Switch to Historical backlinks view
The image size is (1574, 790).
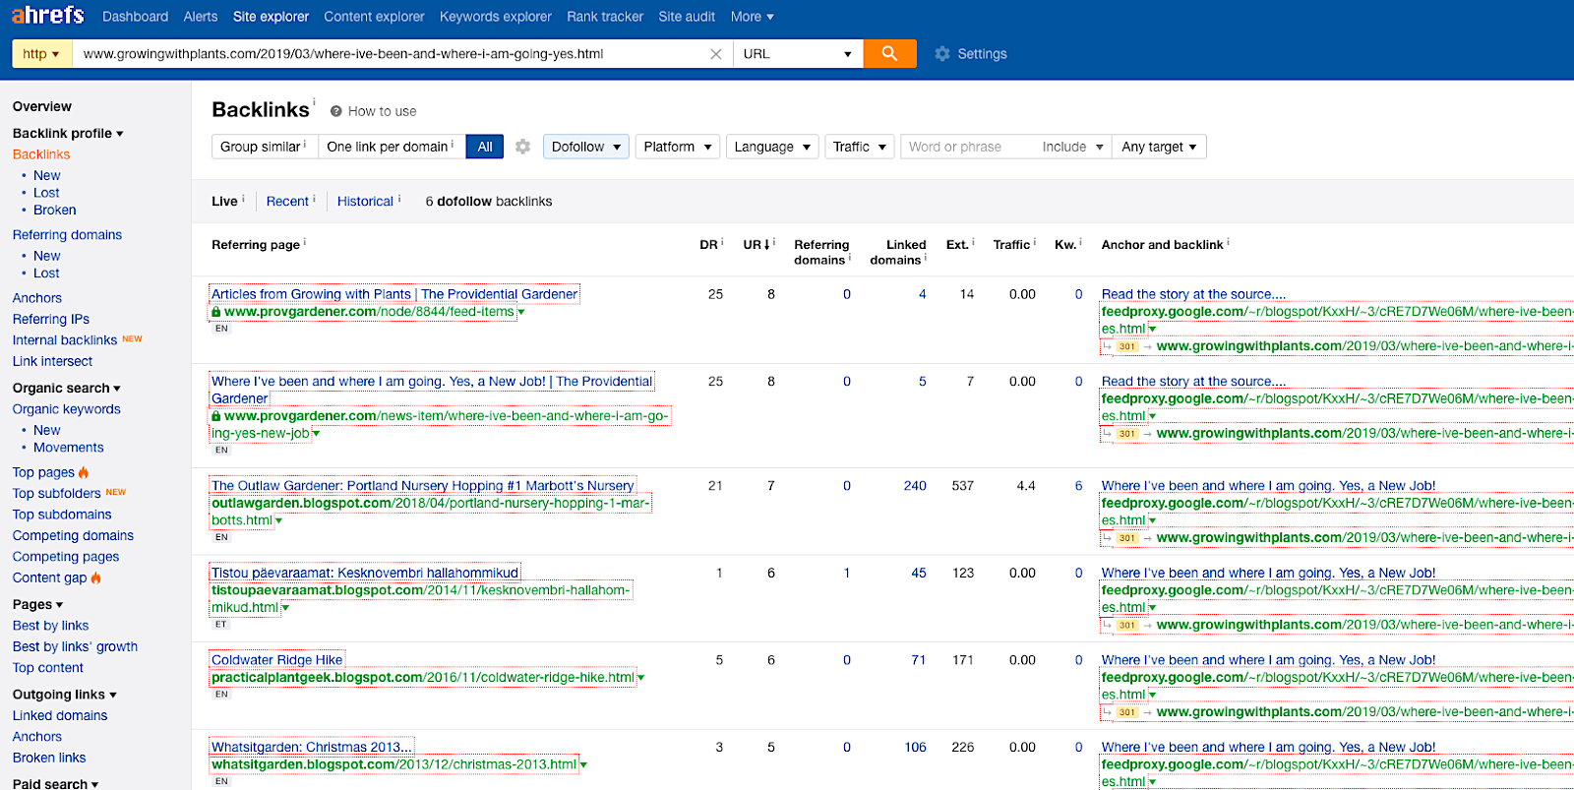365,201
